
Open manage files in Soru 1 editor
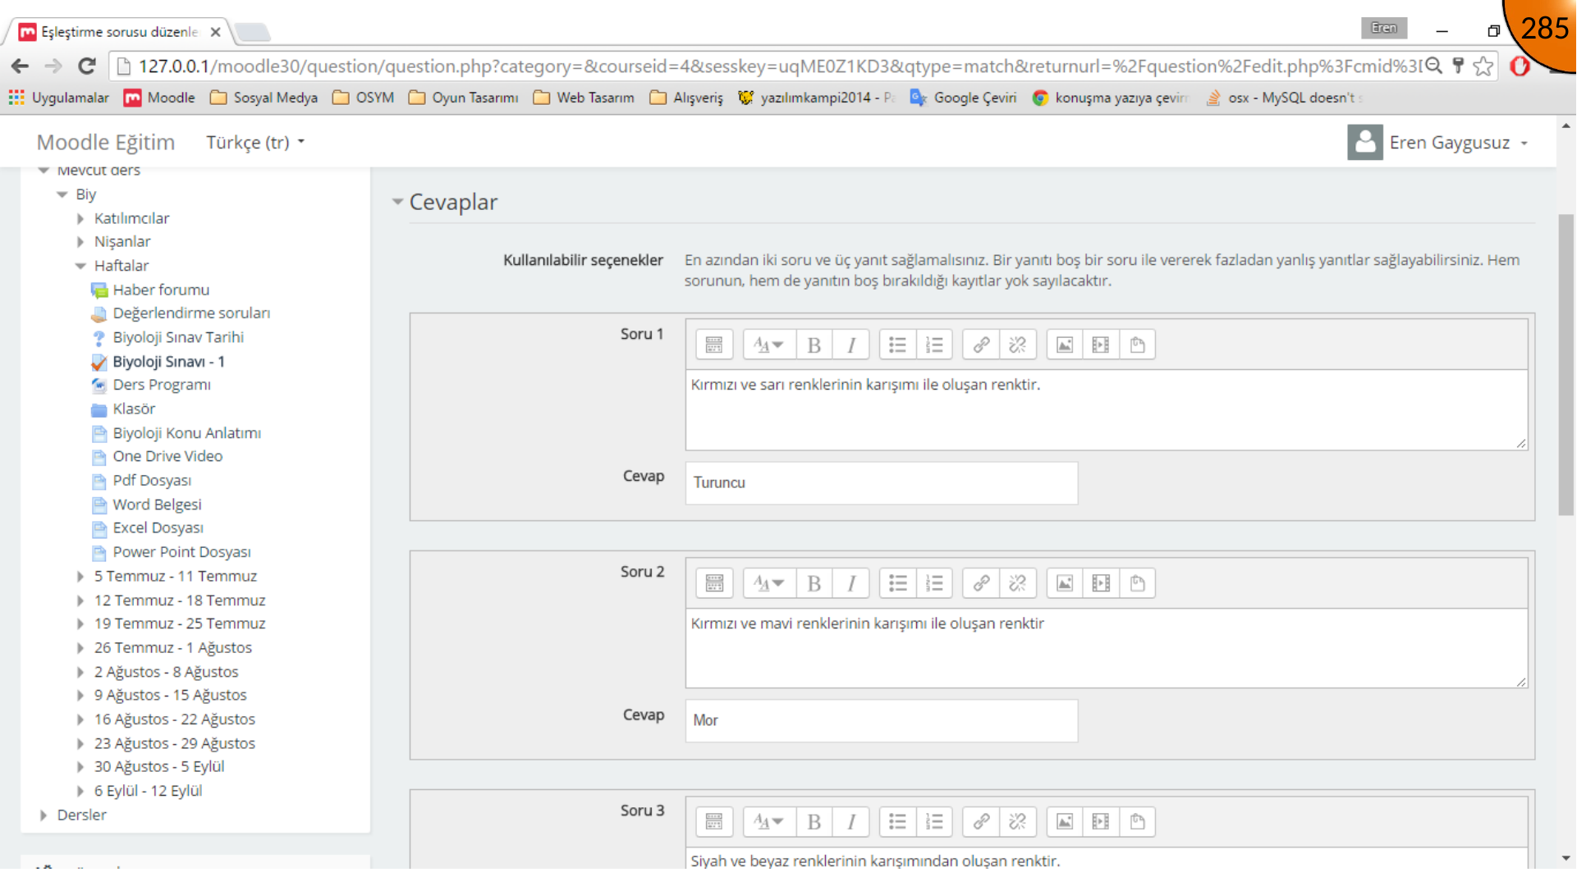pyautogui.click(x=1137, y=345)
